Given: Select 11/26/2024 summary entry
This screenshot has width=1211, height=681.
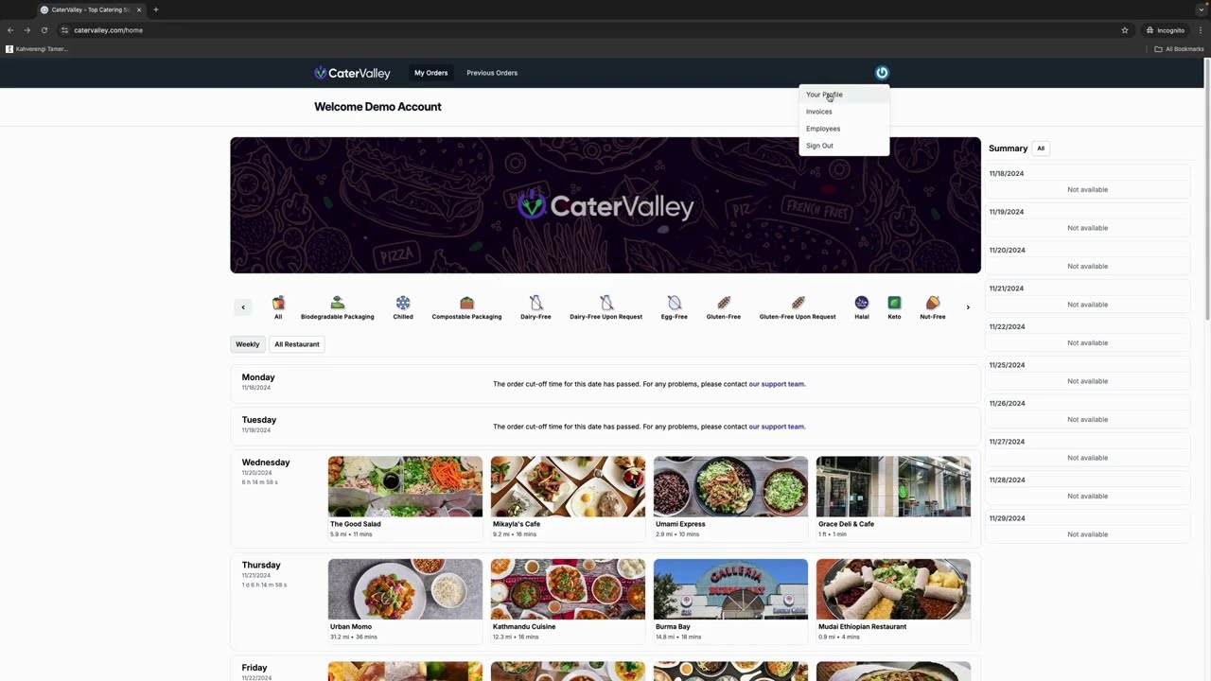Looking at the screenshot, I should [1087, 411].
